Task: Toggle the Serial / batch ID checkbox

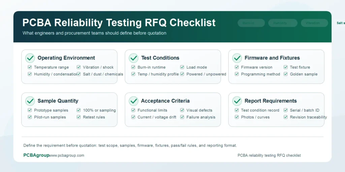Action: pyautogui.click(x=286, y=110)
